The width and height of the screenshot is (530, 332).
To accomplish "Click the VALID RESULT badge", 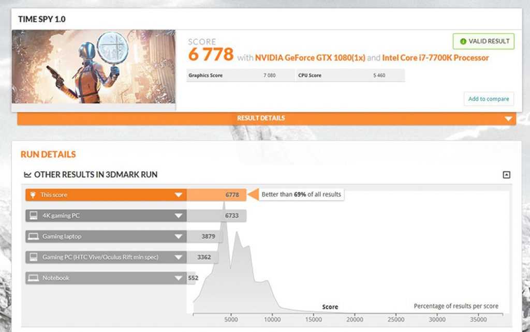I will 484,41.
